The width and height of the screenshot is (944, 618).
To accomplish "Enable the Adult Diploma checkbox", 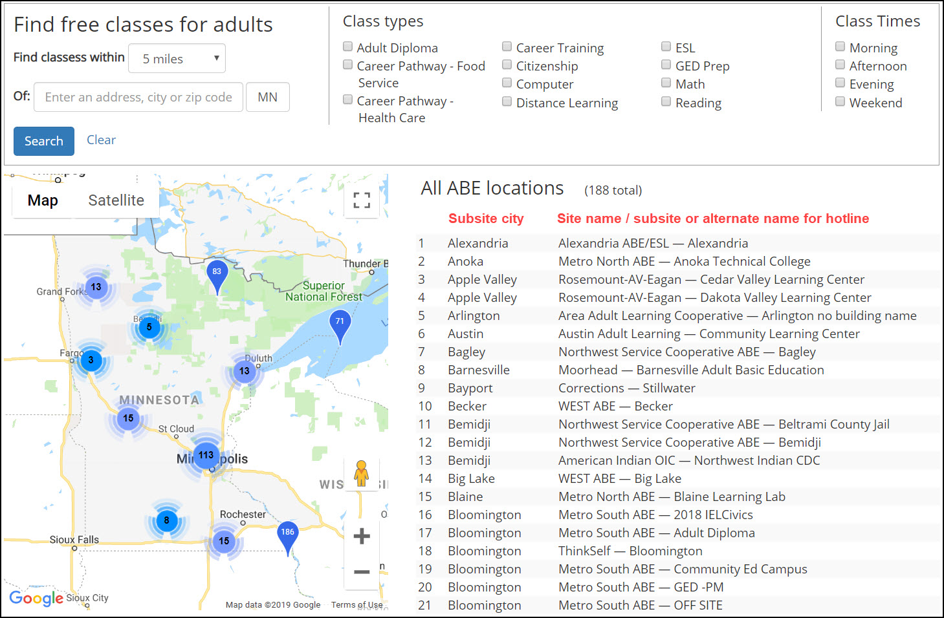I will click(348, 47).
